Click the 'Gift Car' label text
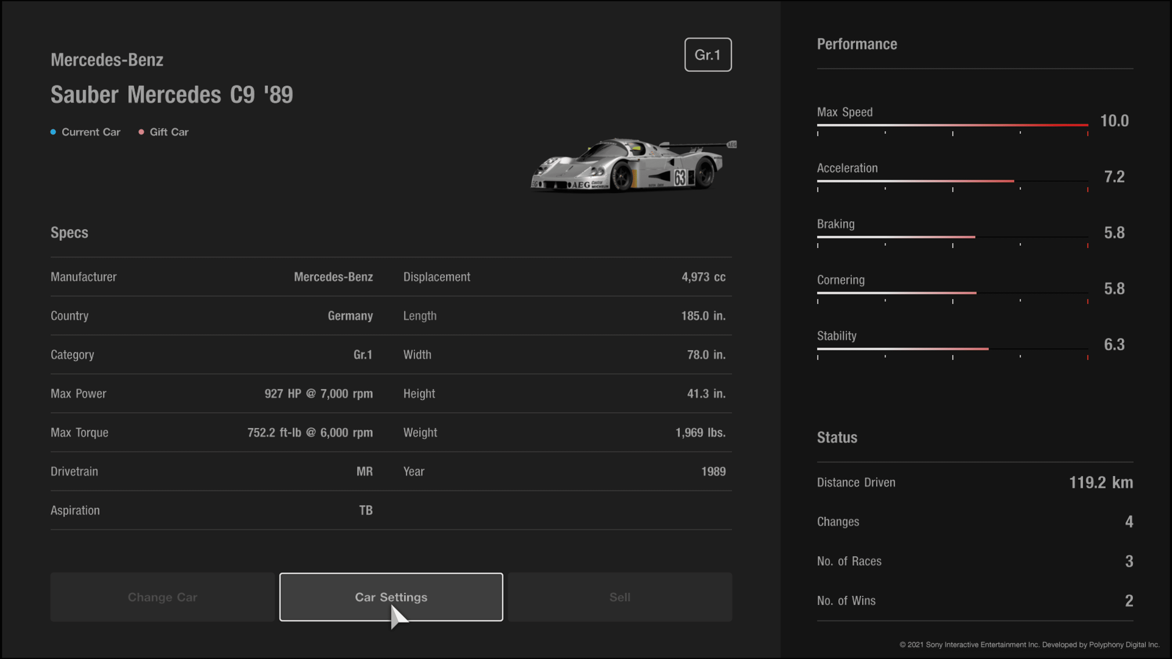 [x=169, y=132]
